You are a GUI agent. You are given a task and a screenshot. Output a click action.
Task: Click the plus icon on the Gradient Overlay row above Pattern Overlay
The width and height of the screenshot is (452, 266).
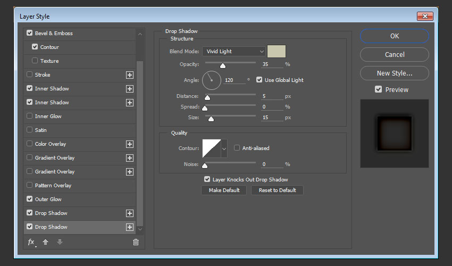130,172
